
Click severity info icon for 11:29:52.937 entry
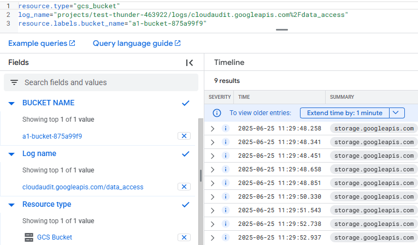pos(226,237)
